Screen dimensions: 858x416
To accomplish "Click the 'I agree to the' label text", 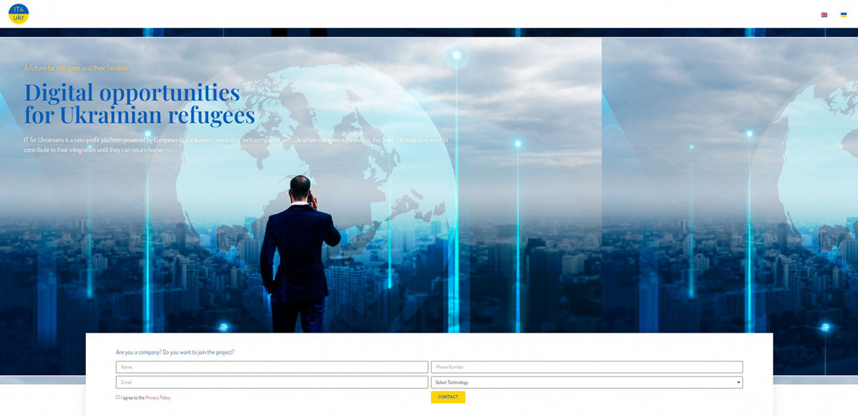I will click(x=132, y=397).
